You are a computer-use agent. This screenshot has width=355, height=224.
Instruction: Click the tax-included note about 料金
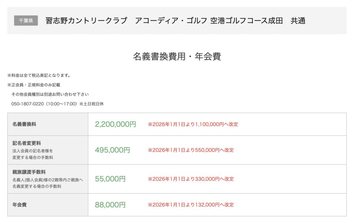coord(39,75)
